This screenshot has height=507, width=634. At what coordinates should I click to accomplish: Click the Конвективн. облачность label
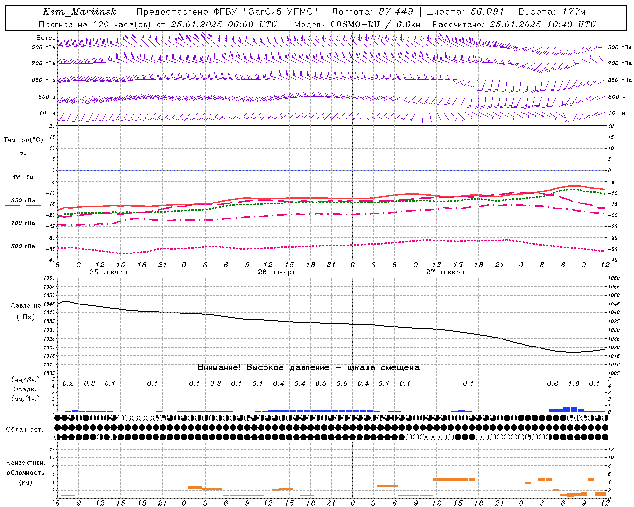click(x=26, y=468)
